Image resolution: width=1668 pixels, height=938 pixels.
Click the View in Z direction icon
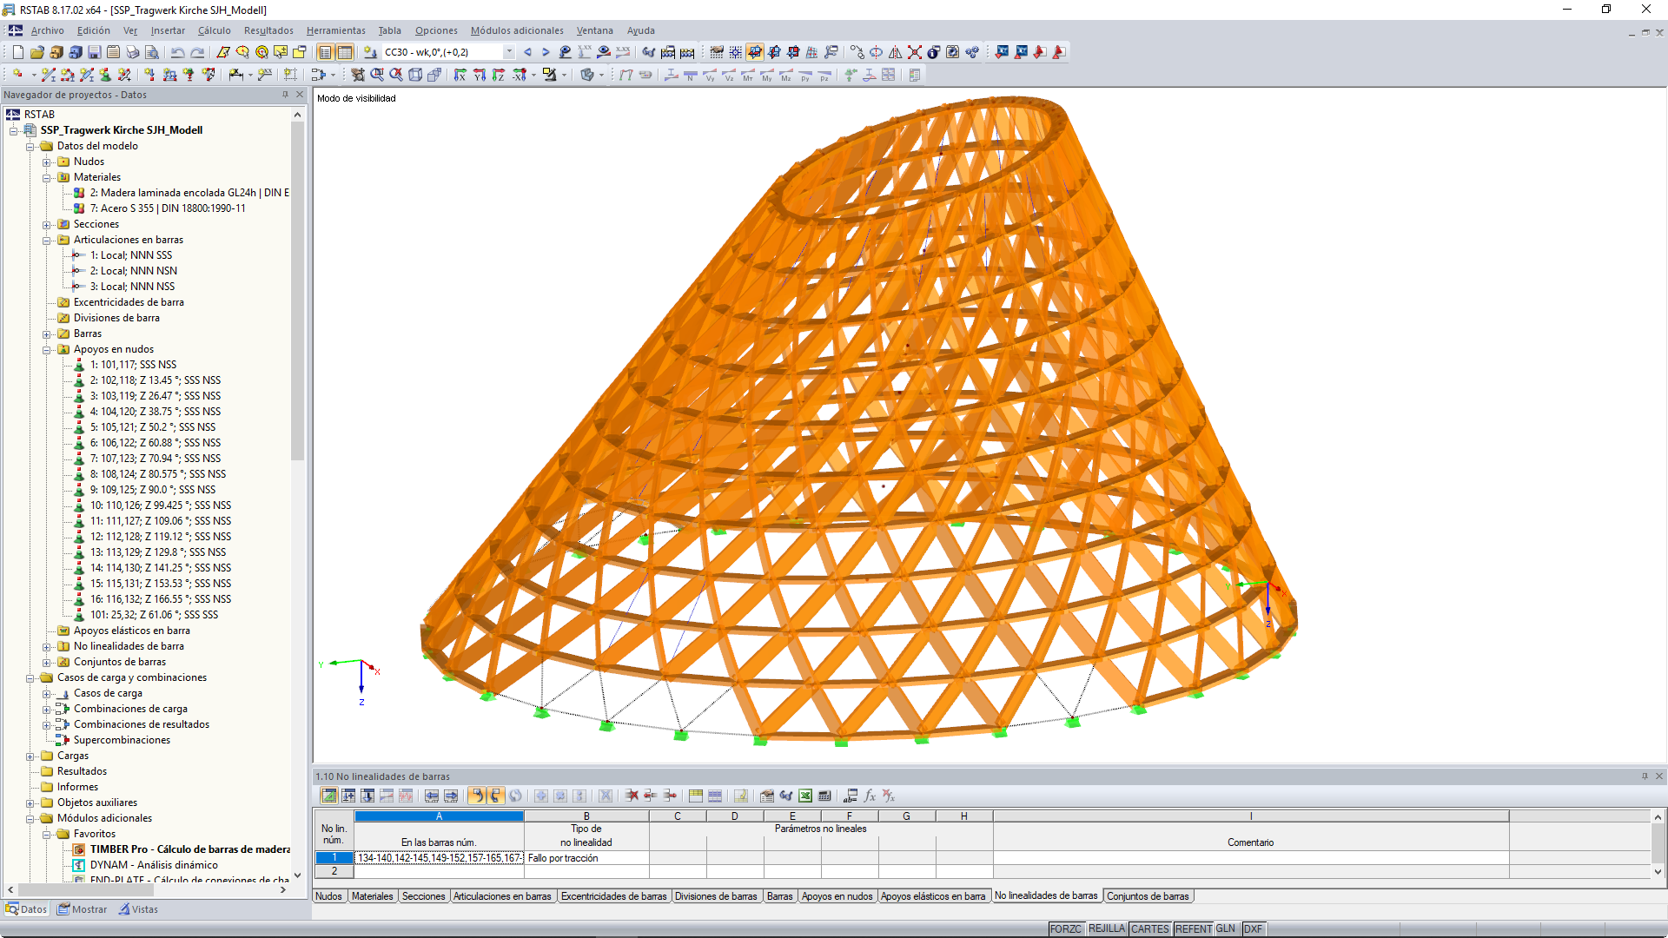pyautogui.click(x=498, y=75)
